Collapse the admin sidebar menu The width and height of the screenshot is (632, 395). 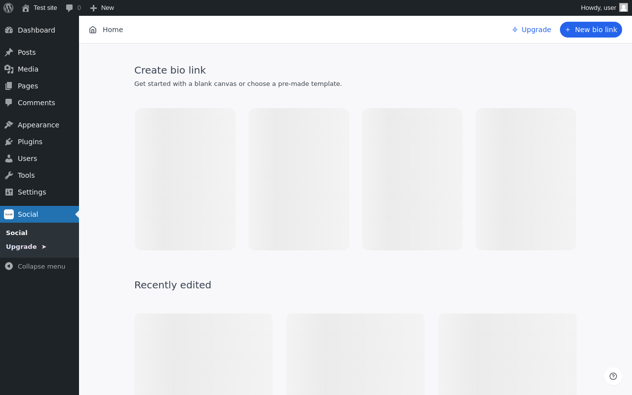click(39, 266)
